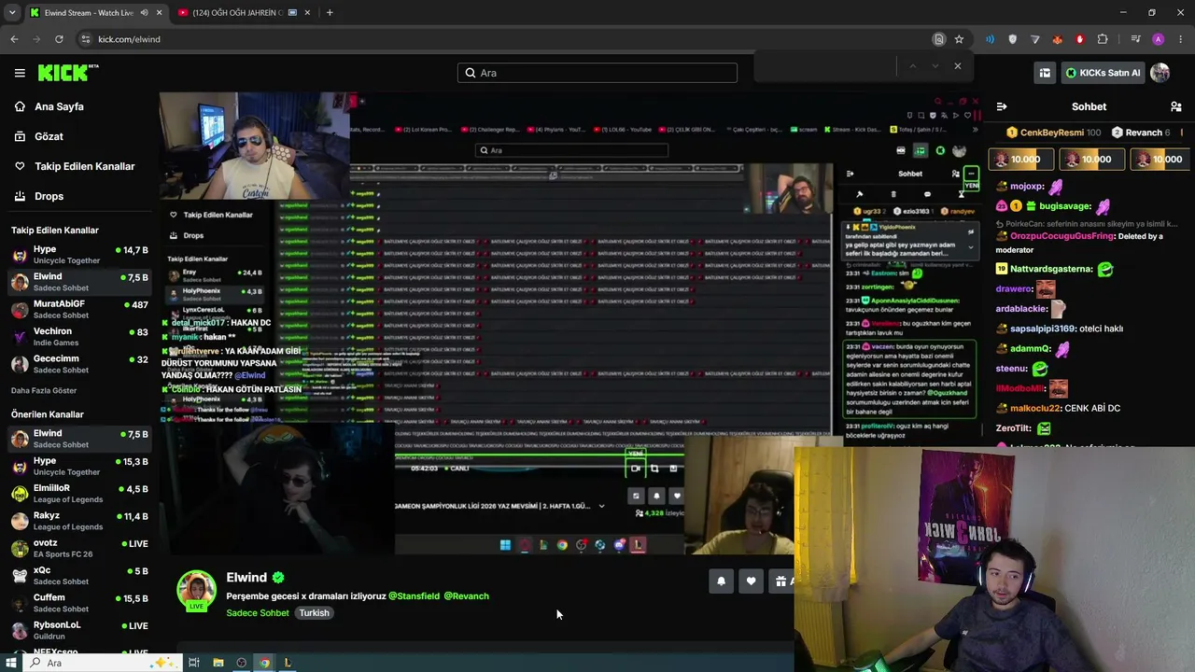Open the ElmiilloR recommended channel
The height and width of the screenshot is (672, 1195).
click(x=79, y=494)
